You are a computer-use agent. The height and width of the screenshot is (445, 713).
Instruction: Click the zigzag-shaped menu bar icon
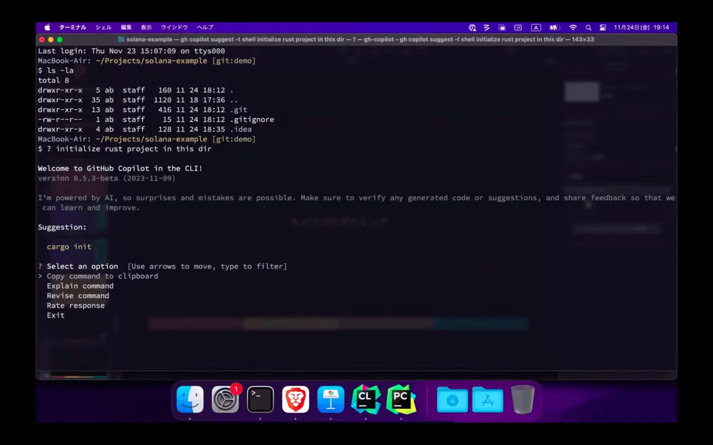(487, 27)
